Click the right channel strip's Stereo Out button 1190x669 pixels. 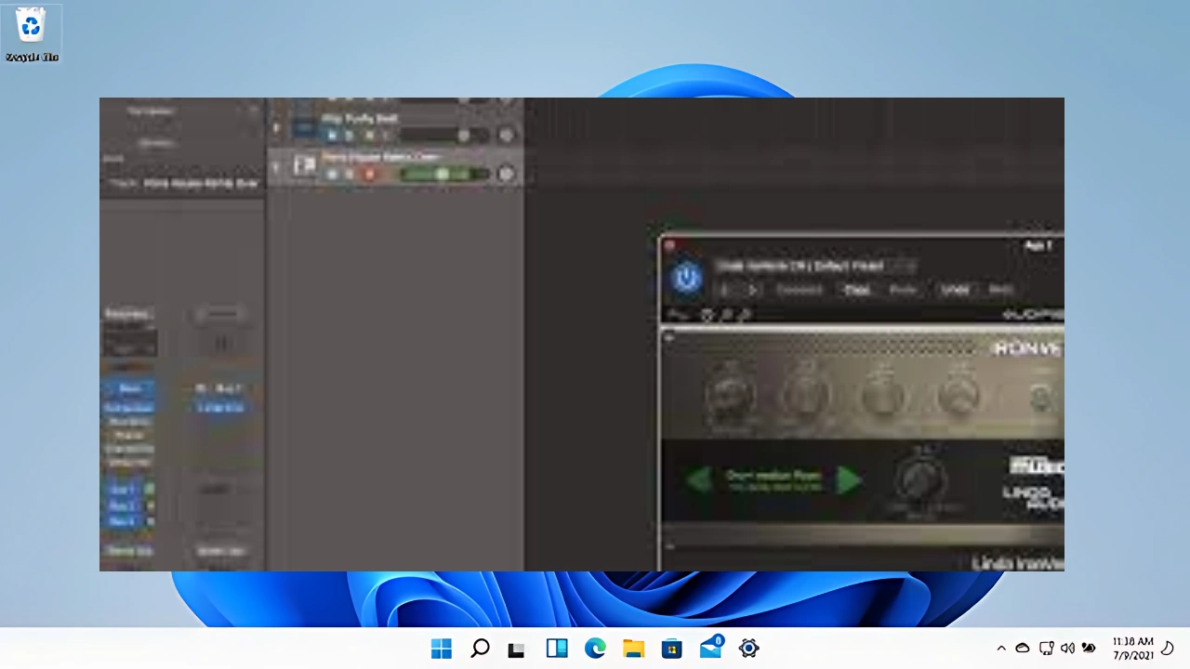click(220, 551)
